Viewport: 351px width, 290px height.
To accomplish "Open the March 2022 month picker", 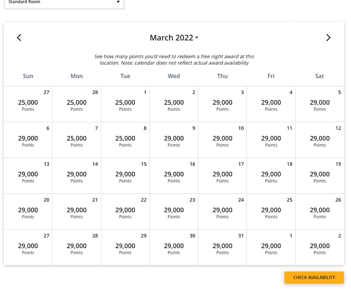I will 174,38.
